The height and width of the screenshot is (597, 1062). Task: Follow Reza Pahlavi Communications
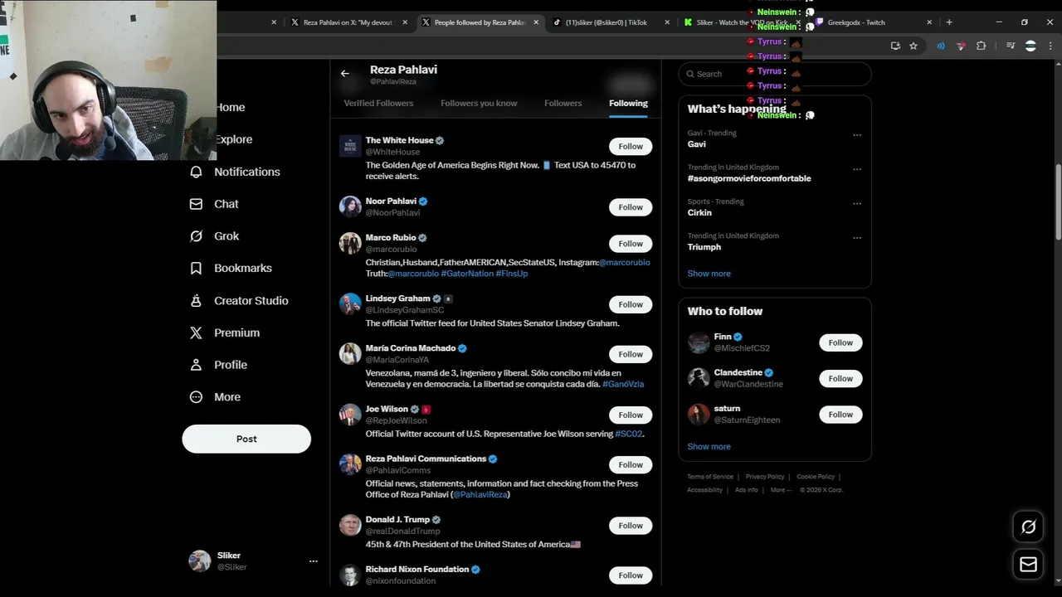(631, 464)
